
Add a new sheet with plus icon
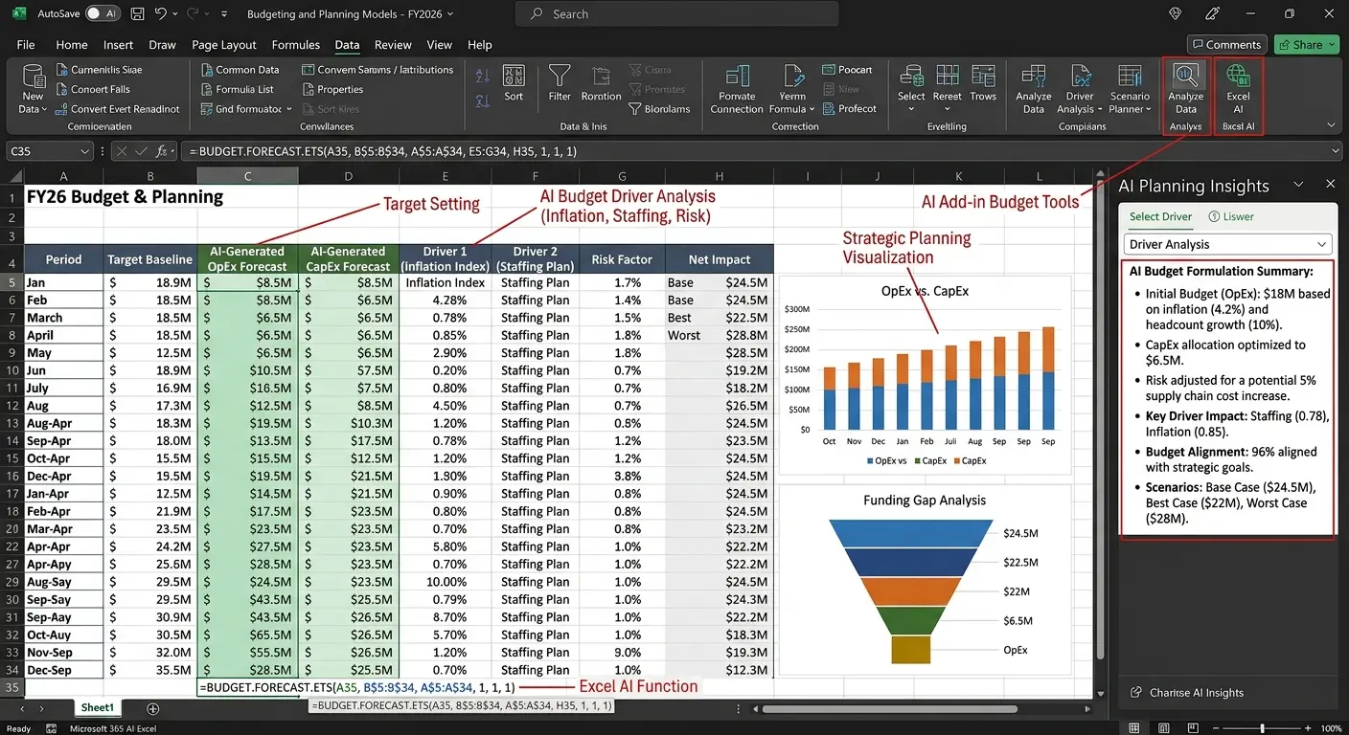152,709
